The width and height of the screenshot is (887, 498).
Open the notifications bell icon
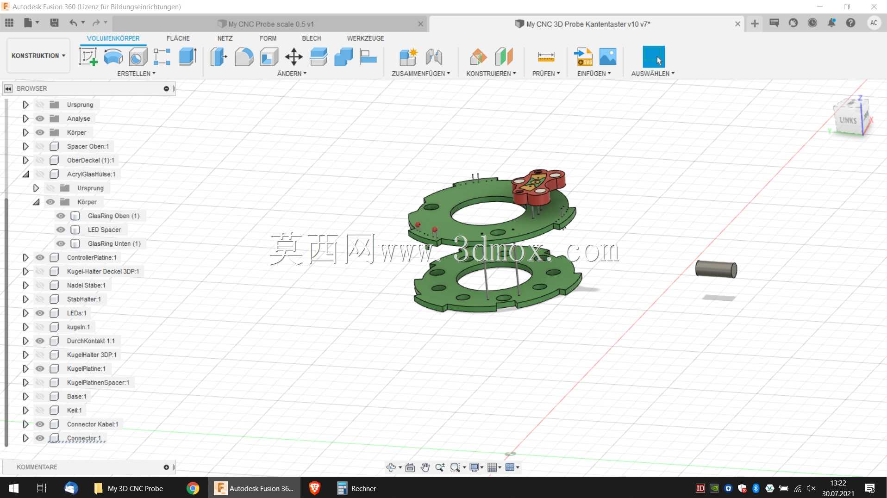[831, 23]
